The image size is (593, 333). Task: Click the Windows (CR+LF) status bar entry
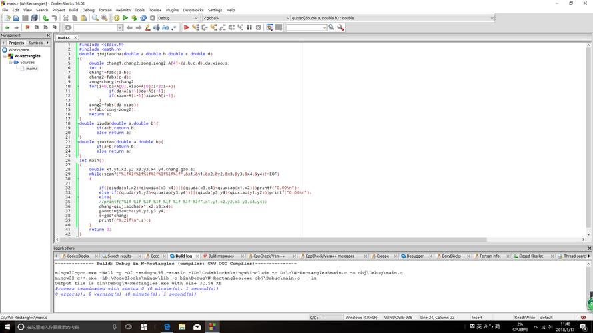point(361,318)
